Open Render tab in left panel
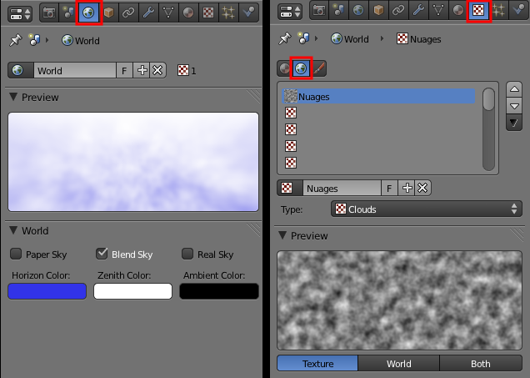The height and width of the screenshot is (378, 530). (49, 13)
